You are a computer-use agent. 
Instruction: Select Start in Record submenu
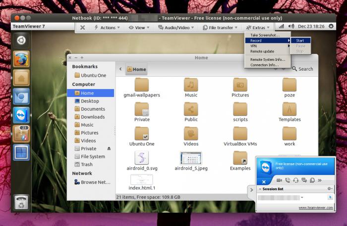pyautogui.click(x=300, y=41)
